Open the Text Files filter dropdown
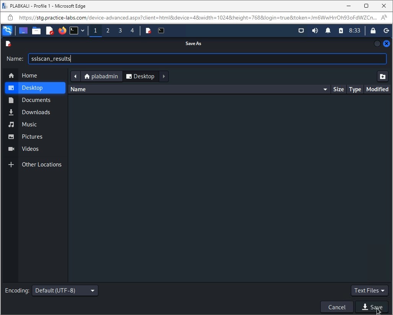 click(369, 291)
